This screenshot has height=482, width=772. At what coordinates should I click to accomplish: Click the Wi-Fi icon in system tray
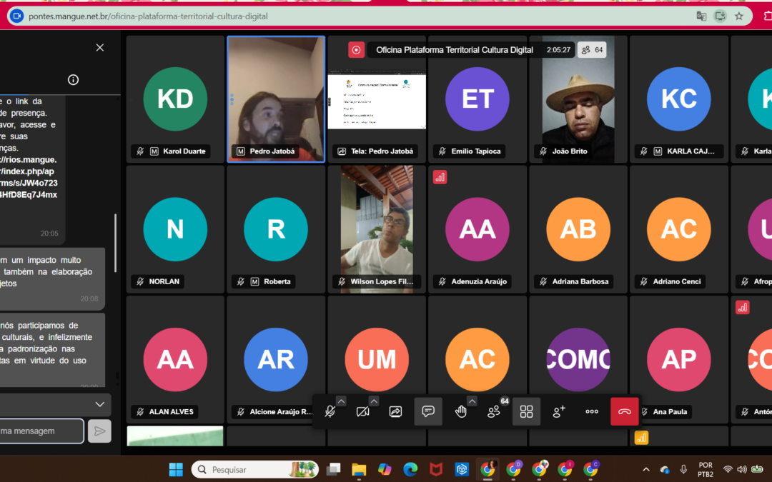click(x=728, y=470)
